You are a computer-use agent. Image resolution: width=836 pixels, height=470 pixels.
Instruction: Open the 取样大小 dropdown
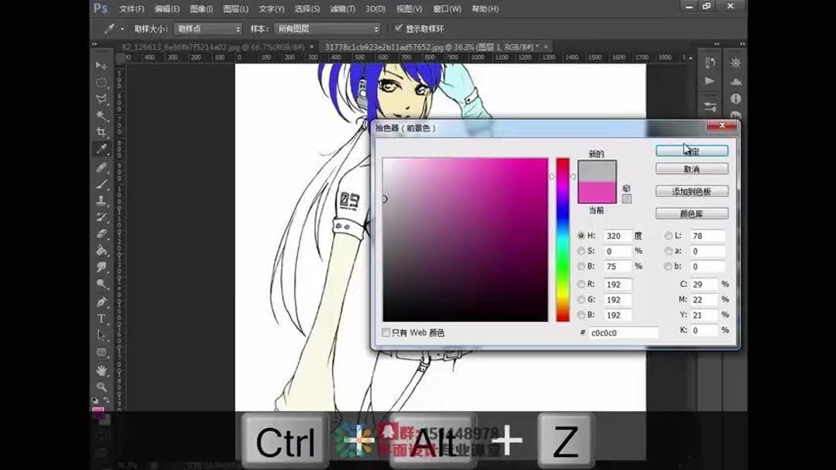coord(207,29)
